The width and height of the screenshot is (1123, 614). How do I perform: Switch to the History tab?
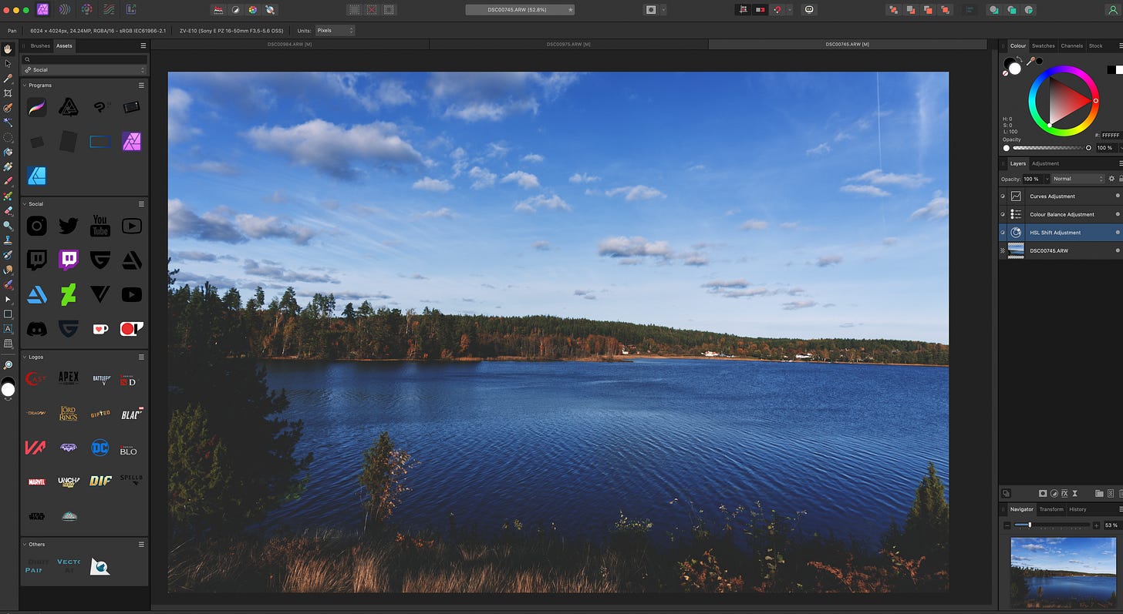(1077, 509)
